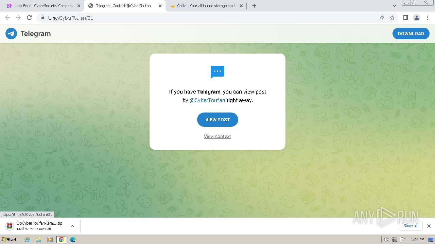Viewport: 435px width, 244px height.
Task: Click the volume speaker tray icon
Action: pyautogui.click(x=386, y=240)
